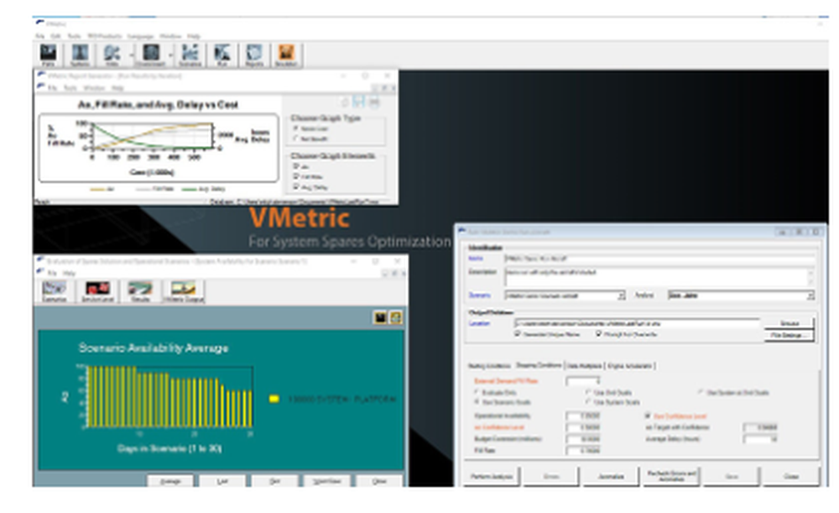This screenshot has height=513, width=839.
Task: Switch to first tab left of Stopping Conditions
Action: (x=490, y=366)
